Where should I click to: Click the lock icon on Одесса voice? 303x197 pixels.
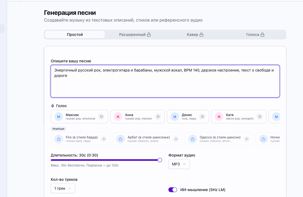(192, 139)
